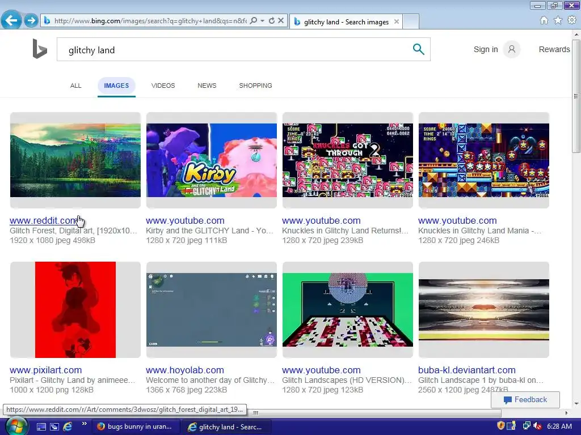Screen dimensions: 581x435
Task: Click 'Knuckles in Glitchy Land Mania' caption
Action: (480, 231)
